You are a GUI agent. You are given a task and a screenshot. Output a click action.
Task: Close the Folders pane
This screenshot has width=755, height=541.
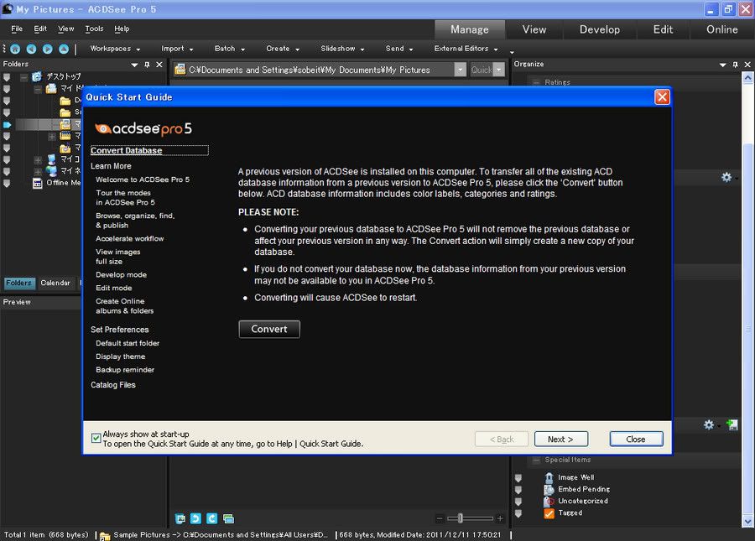159,65
